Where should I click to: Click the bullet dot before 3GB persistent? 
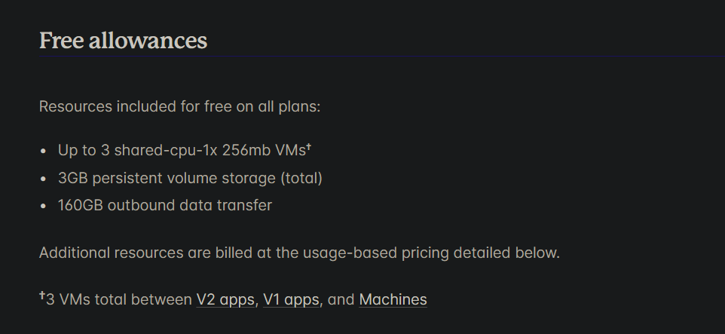pyautogui.click(x=44, y=179)
